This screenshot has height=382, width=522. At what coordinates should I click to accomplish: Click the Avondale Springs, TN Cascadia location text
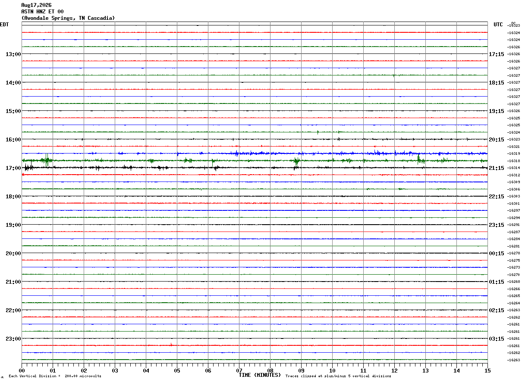(x=68, y=18)
